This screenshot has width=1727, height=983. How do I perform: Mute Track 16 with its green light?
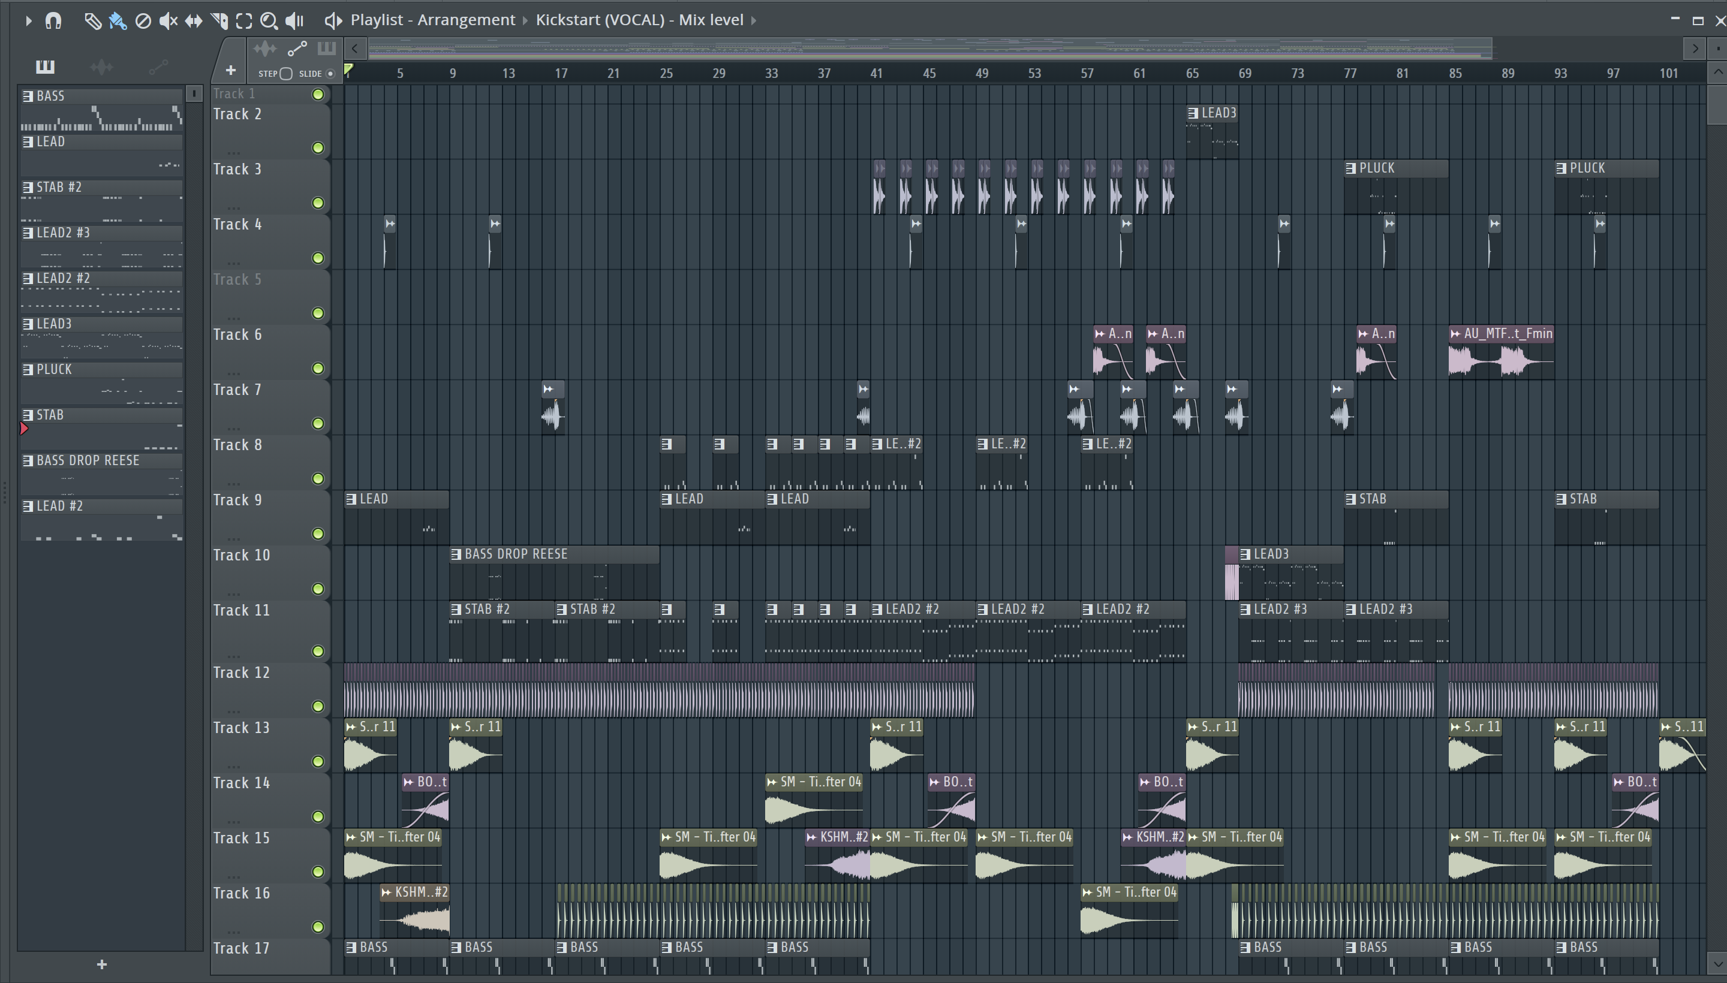[318, 927]
